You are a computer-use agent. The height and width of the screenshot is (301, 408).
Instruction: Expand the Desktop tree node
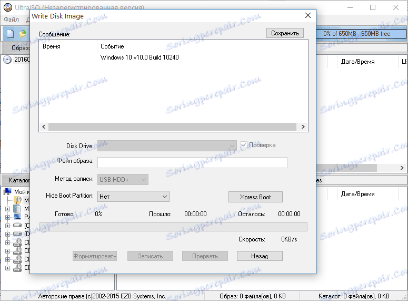7,217
